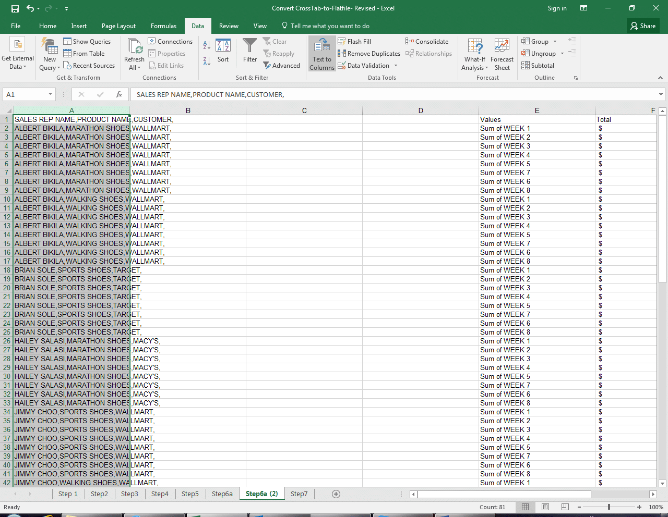
Task: Sort Z to A descending
Action: tap(207, 61)
